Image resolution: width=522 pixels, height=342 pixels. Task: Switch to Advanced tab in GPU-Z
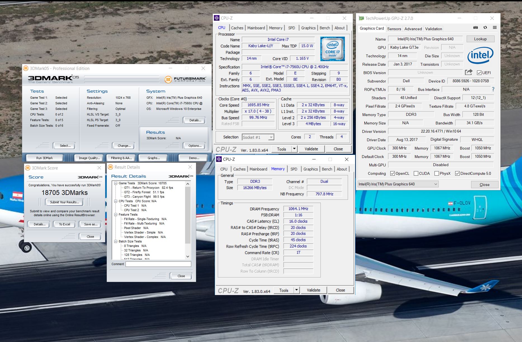point(413,29)
